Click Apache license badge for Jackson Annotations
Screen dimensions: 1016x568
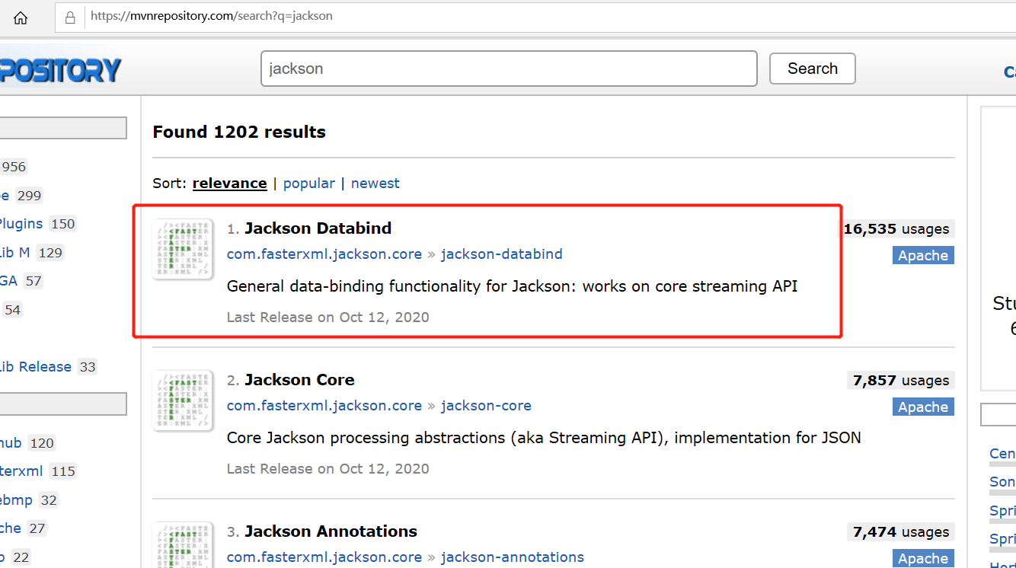point(923,559)
